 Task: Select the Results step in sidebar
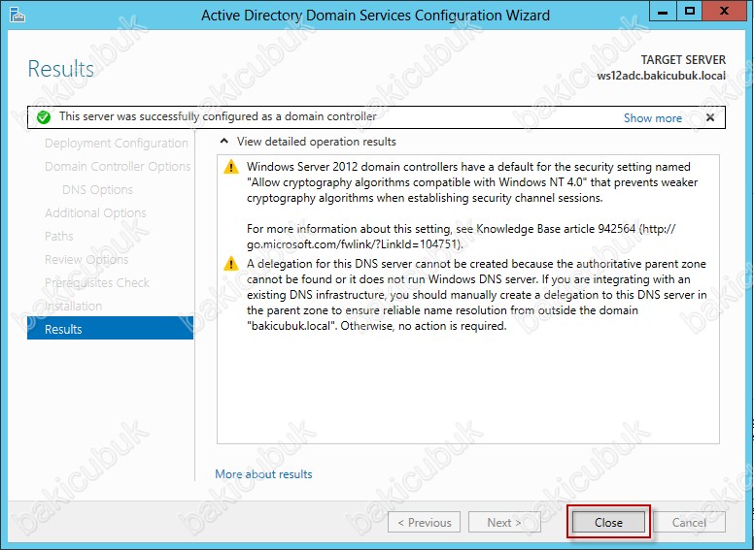(x=110, y=329)
